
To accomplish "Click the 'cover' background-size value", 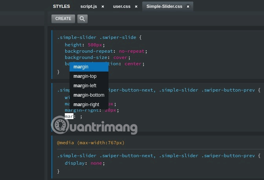I will click(120, 57).
